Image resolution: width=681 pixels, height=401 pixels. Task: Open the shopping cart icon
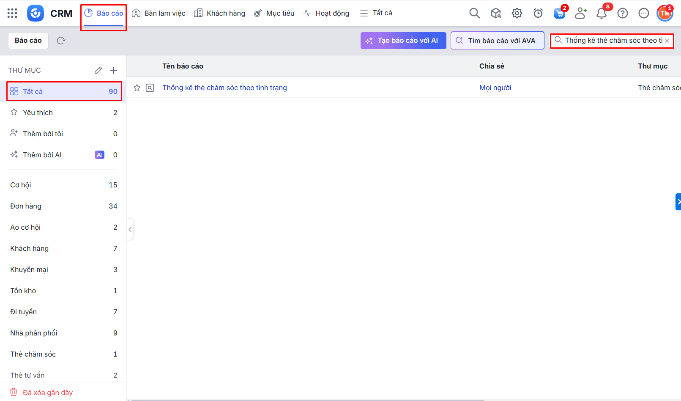(559, 13)
